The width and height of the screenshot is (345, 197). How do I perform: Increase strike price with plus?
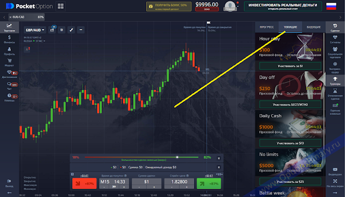(187, 187)
